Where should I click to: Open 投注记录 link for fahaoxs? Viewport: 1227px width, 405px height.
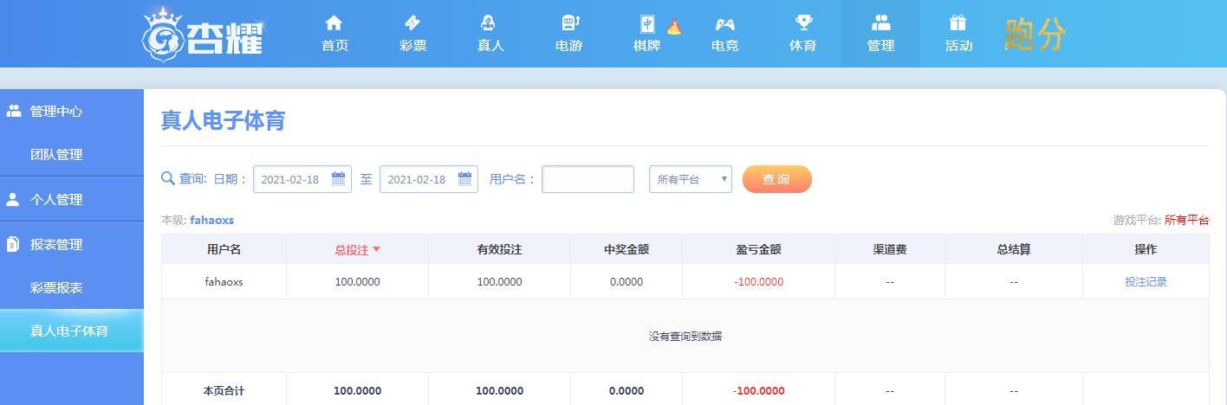coord(1146,281)
